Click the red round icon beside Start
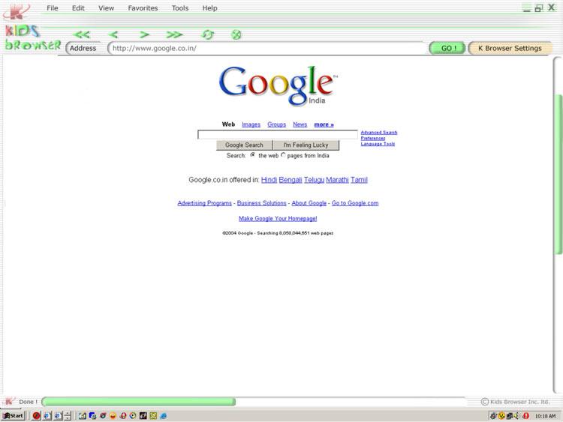563x422 pixels. [x=36, y=416]
